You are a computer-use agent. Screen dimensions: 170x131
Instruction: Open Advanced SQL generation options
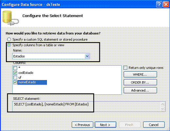pos(140,90)
